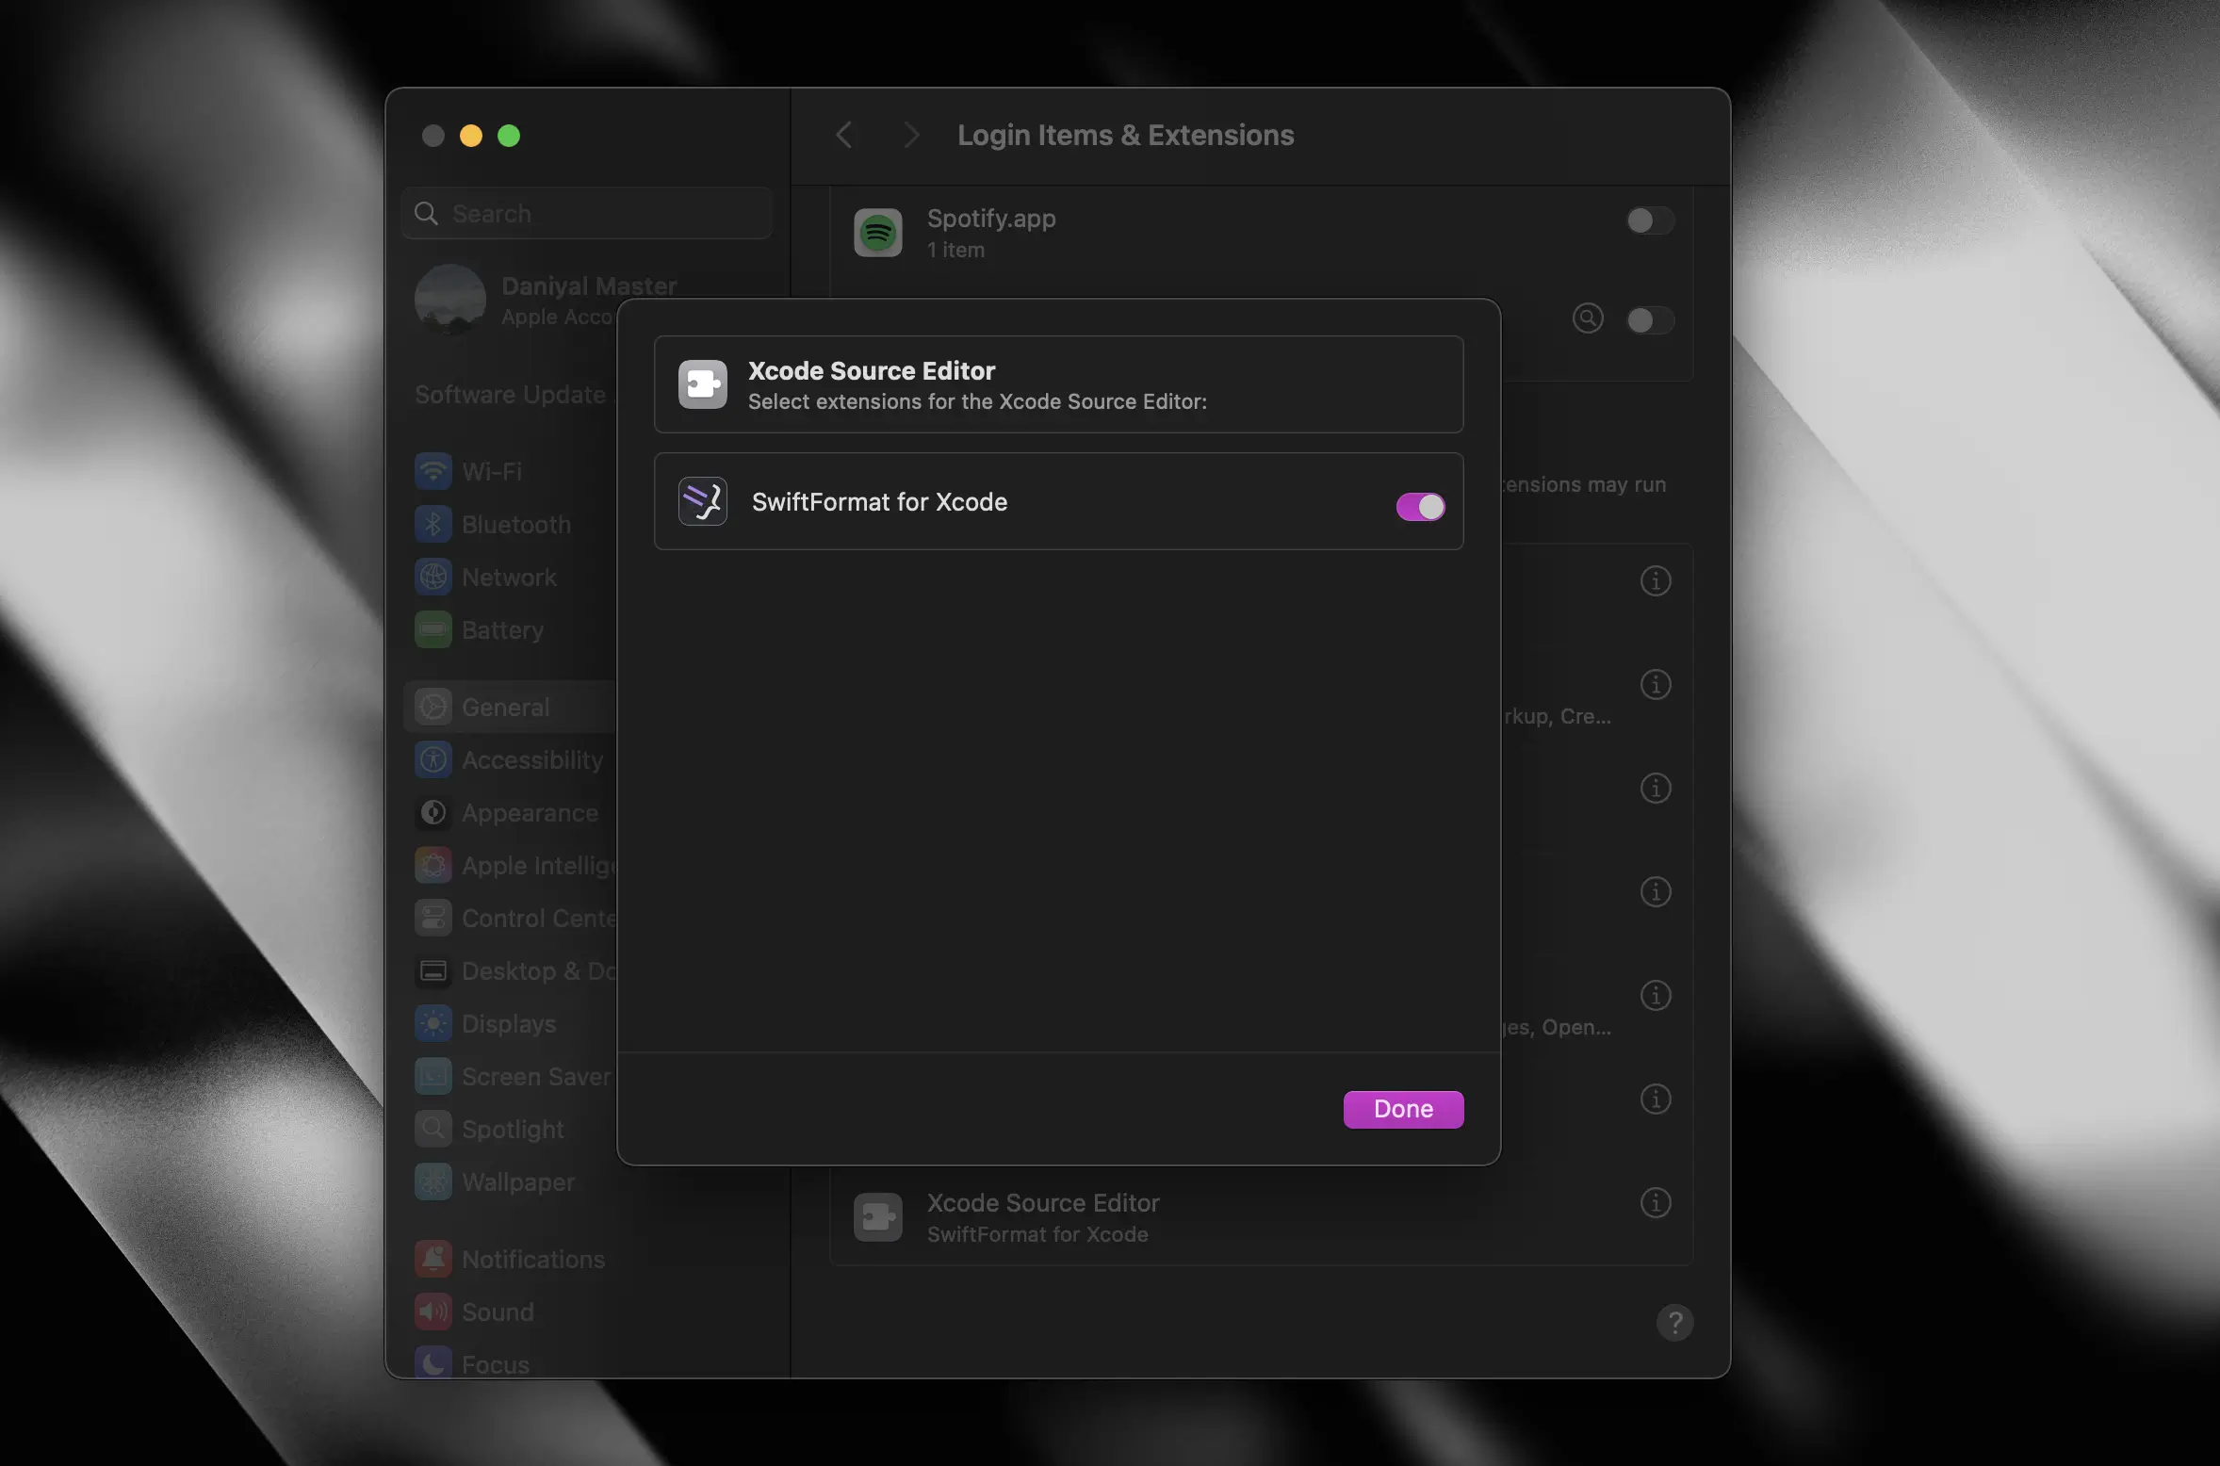Go back with the left chevron
Screen dimensions: 2220x1466
[x=844, y=136]
